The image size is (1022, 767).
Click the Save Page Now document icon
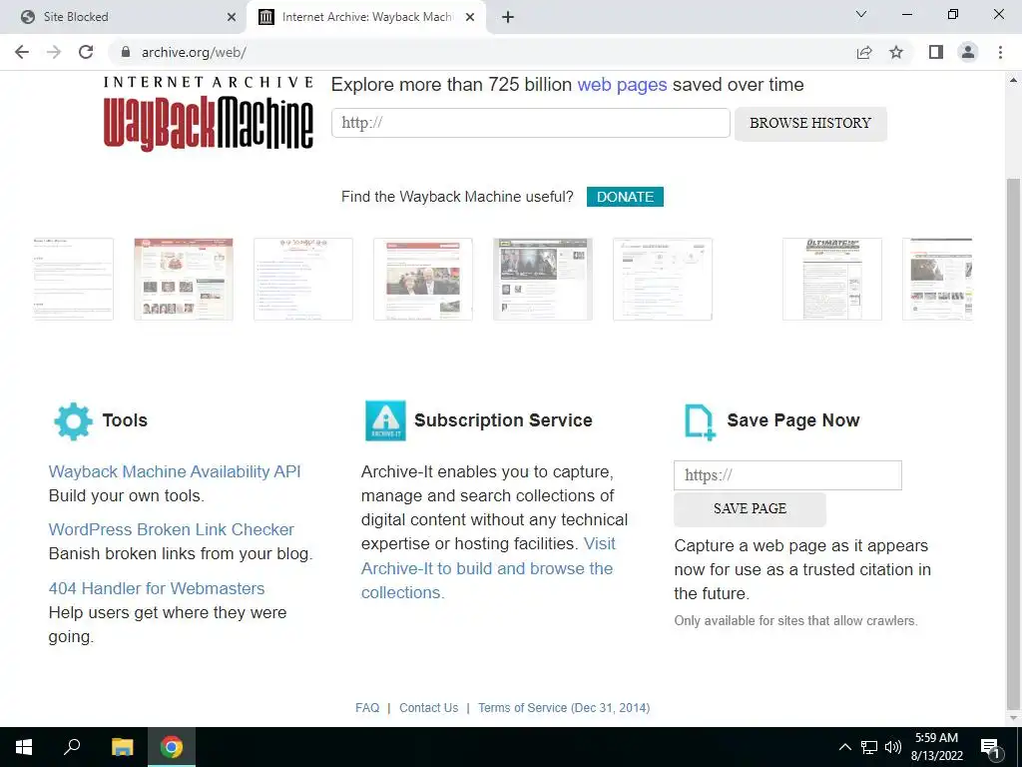(700, 422)
